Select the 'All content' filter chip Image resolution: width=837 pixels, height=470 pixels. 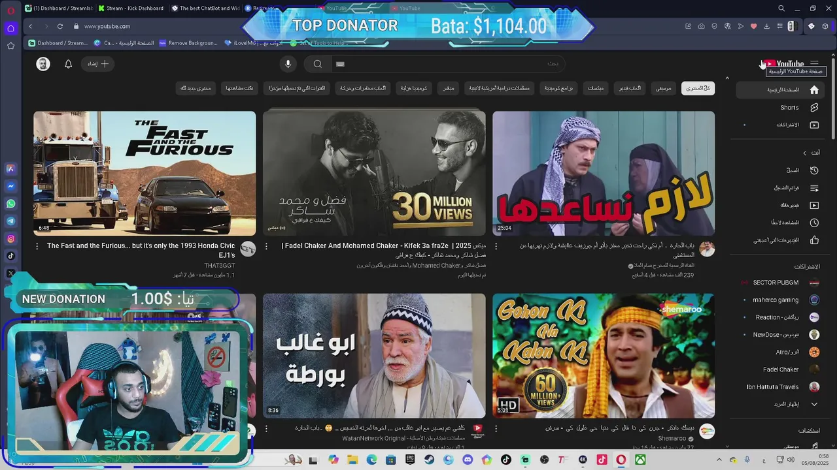[698, 88]
